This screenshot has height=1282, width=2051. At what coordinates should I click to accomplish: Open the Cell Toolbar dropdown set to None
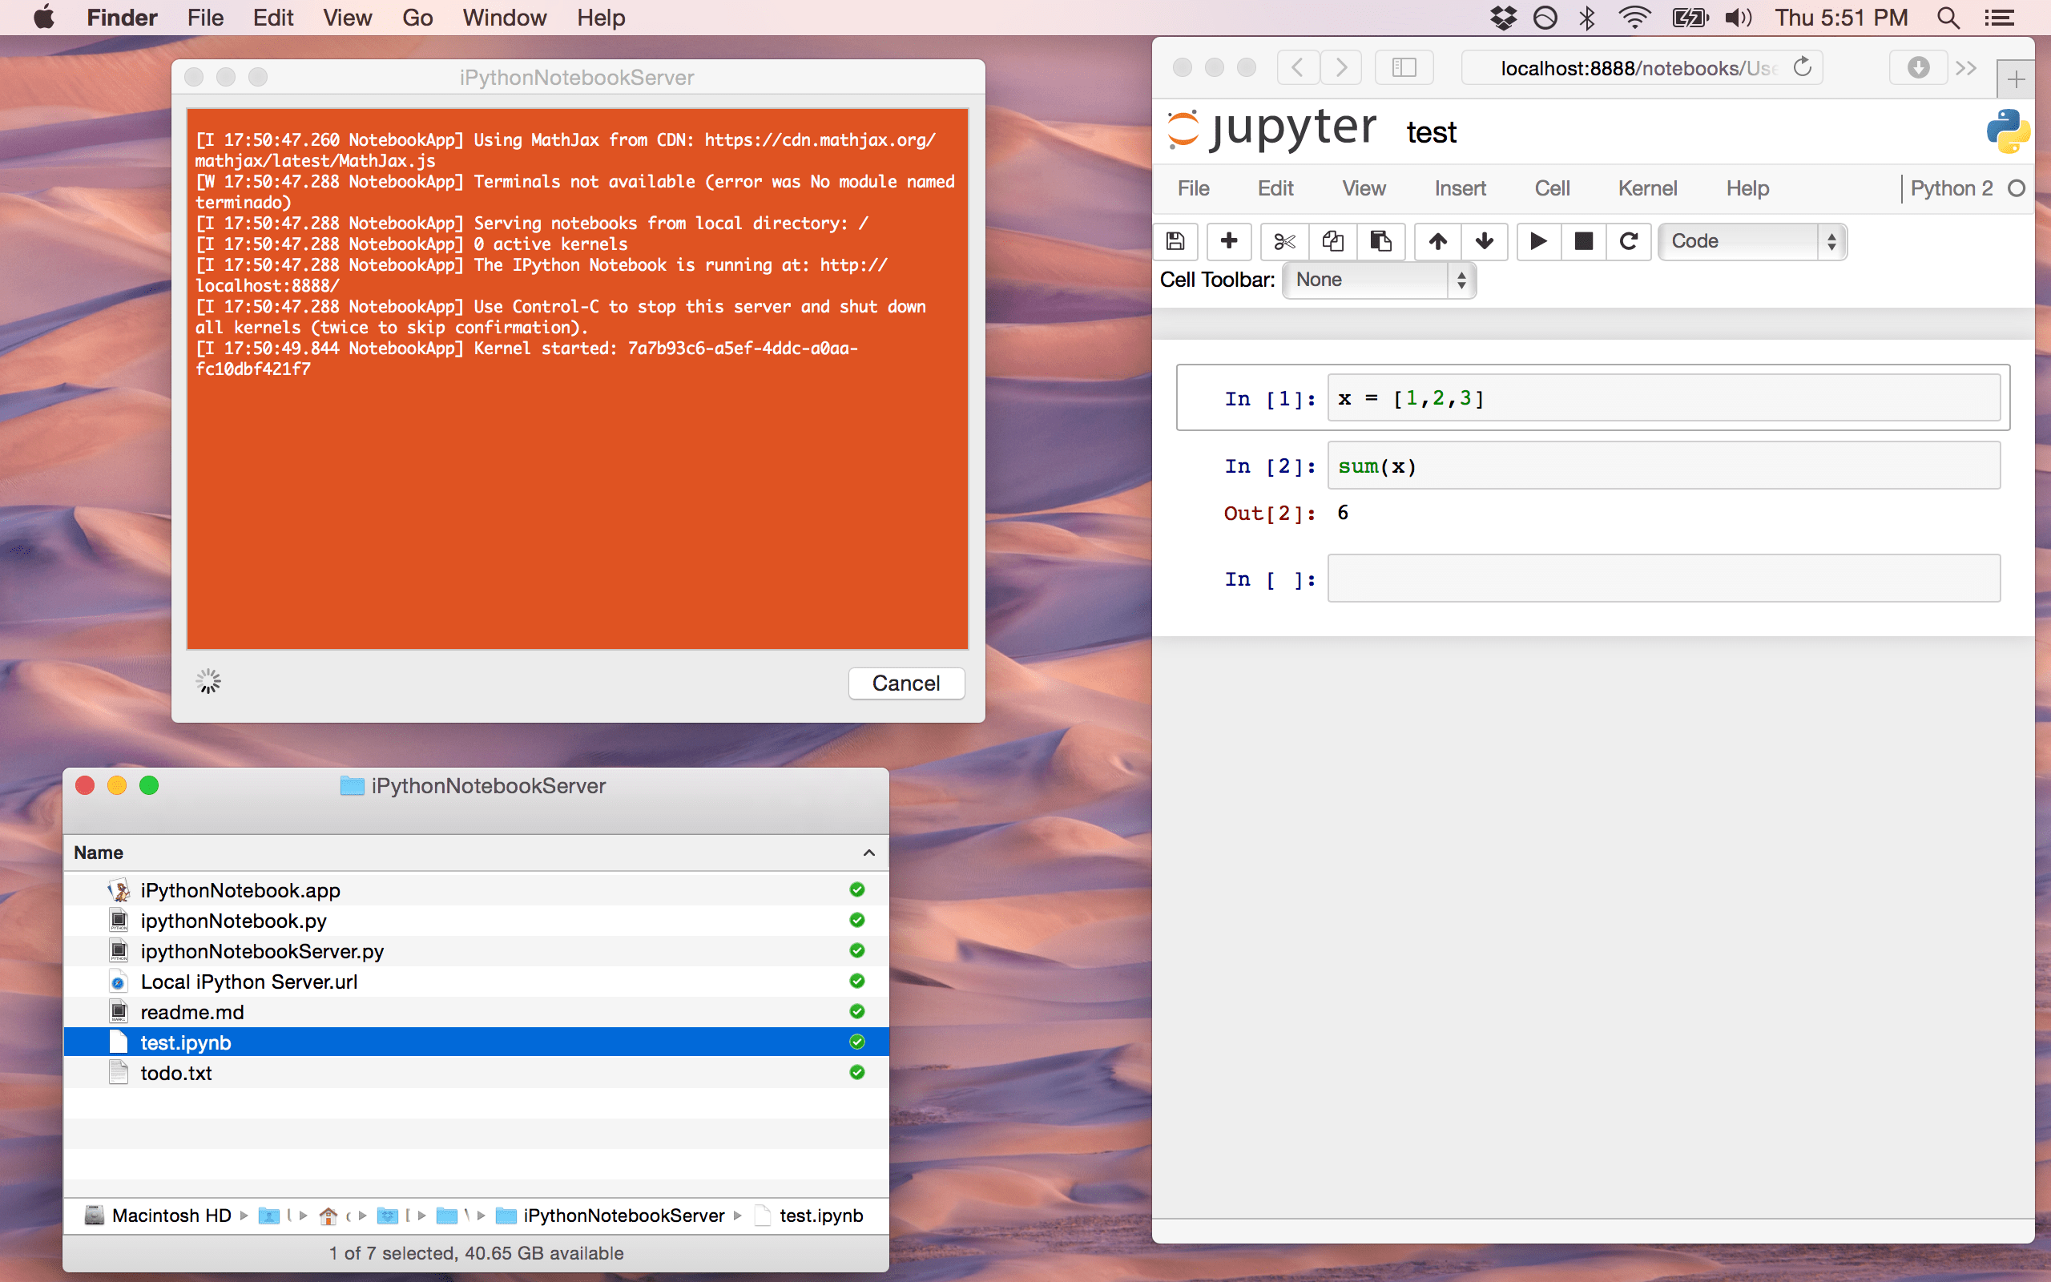pyautogui.click(x=1377, y=280)
